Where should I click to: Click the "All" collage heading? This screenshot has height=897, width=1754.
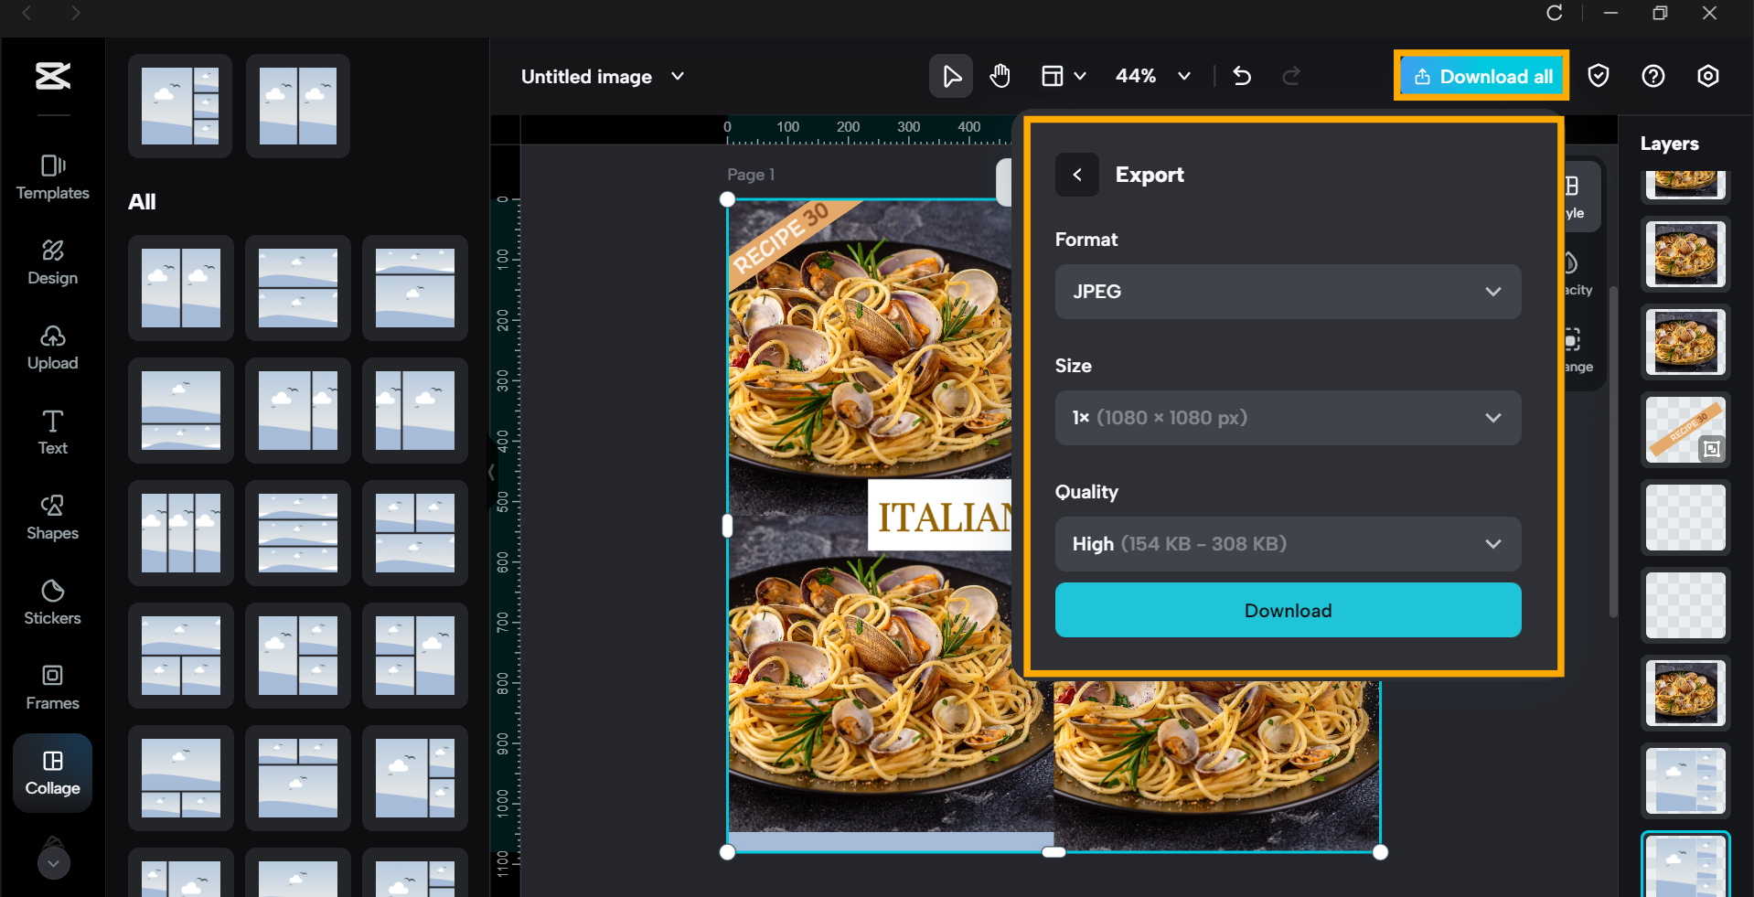(x=142, y=202)
